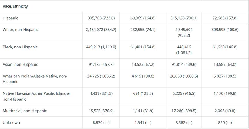The width and height of the screenshot is (249, 129).
Task: Select the cell with 2,003 (49.8)
Action: [225, 111]
